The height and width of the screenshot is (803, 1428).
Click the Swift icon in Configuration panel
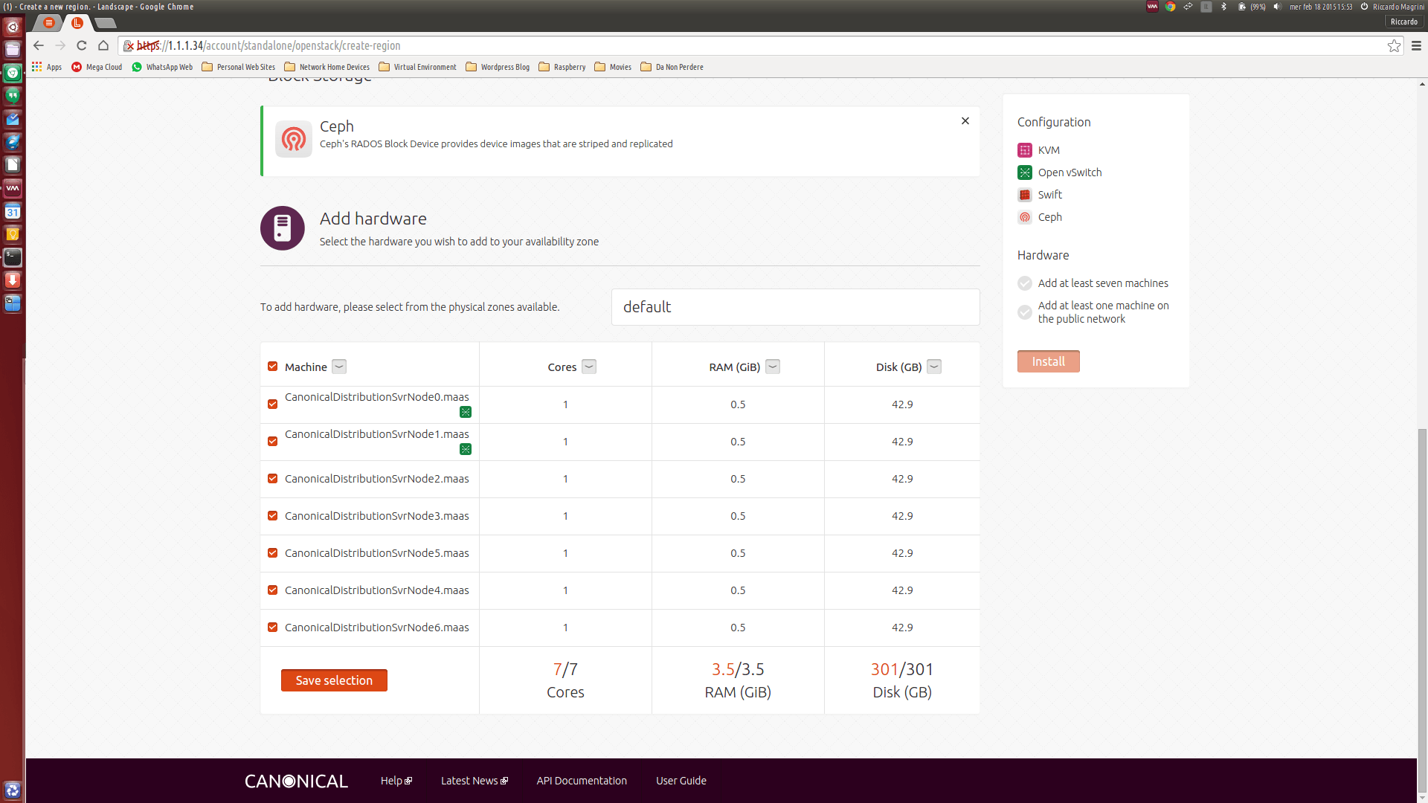pyautogui.click(x=1025, y=195)
